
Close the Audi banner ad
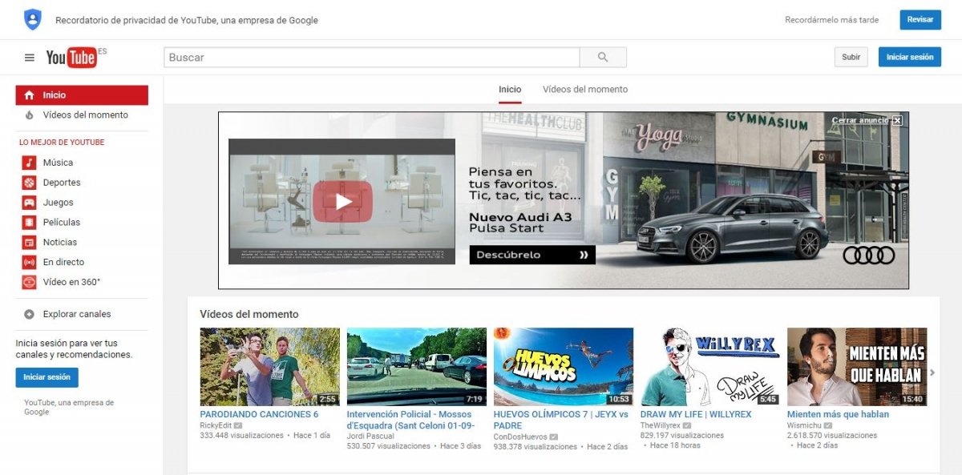897,120
